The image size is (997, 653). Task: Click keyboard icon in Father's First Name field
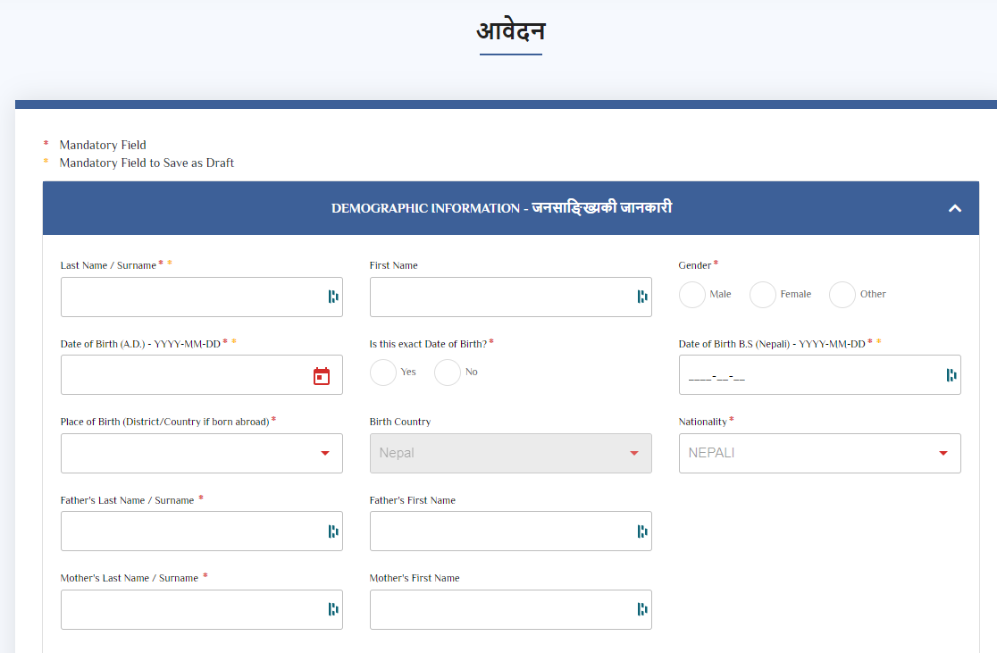642,531
